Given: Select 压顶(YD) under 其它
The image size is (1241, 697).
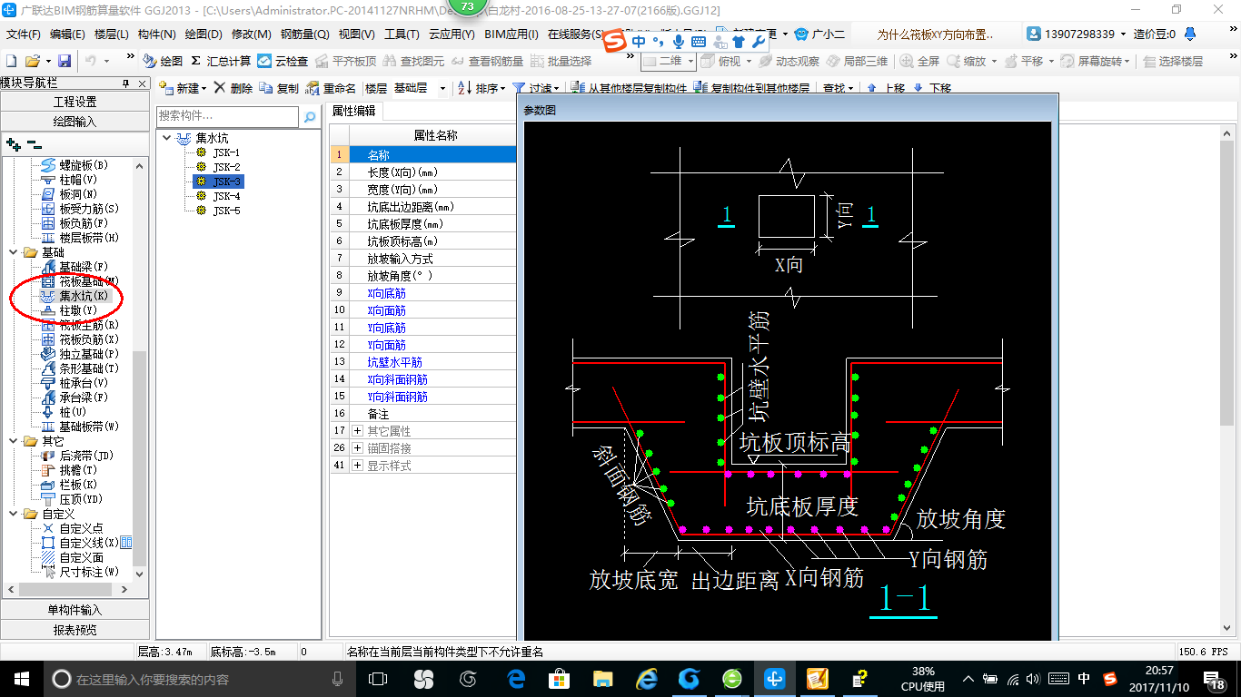Looking at the screenshot, I should (x=81, y=499).
